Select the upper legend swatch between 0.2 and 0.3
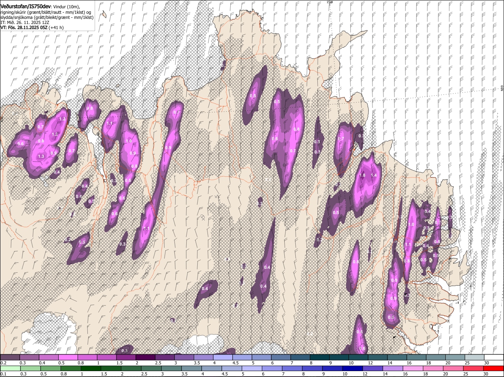The image size is (504, 377). click(x=10, y=357)
